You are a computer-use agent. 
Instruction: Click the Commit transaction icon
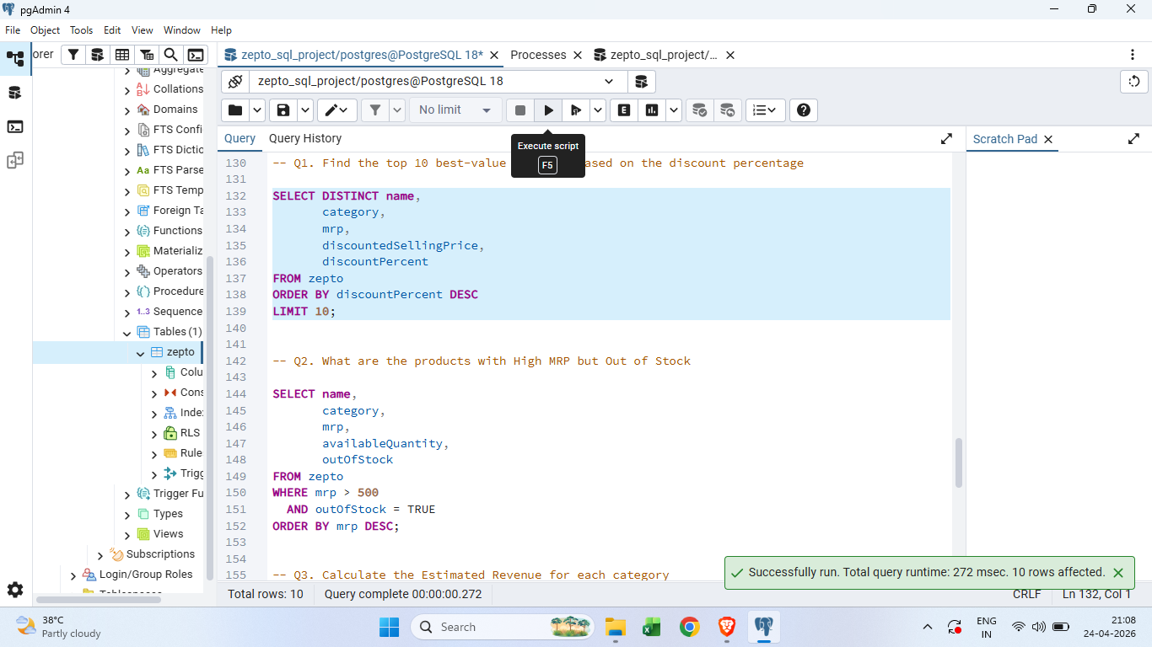coord(699,110)
